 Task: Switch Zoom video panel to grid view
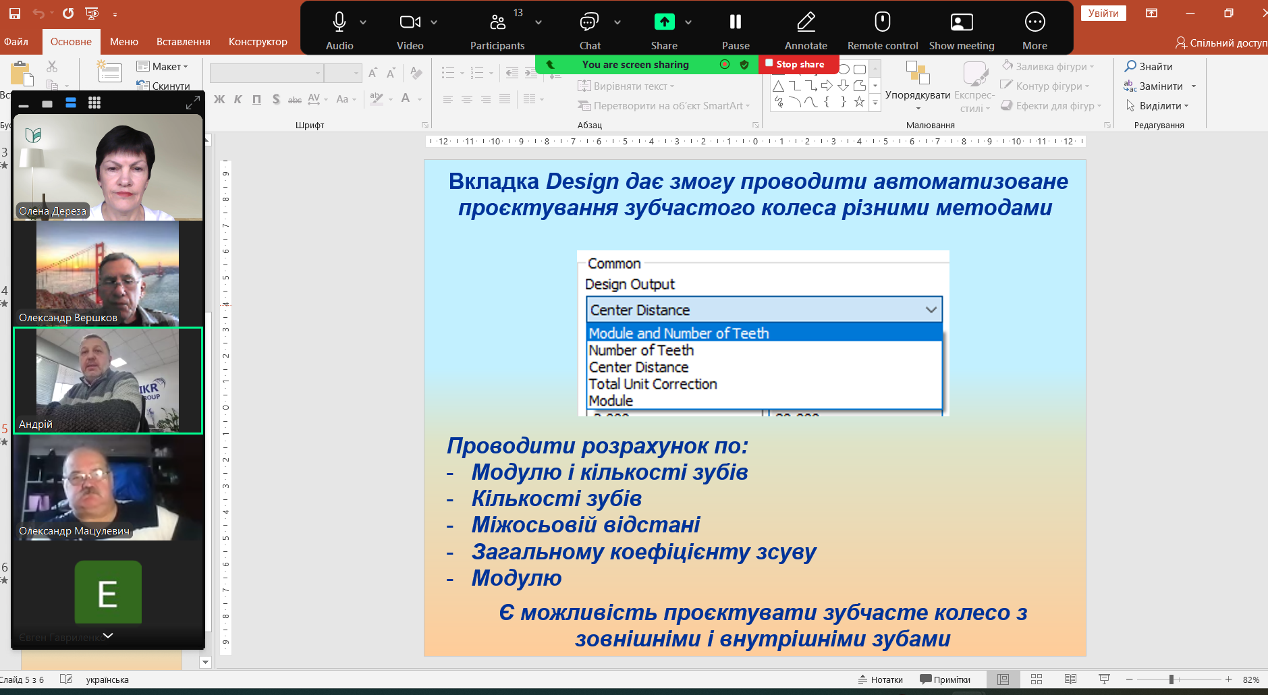pos(94,103)
